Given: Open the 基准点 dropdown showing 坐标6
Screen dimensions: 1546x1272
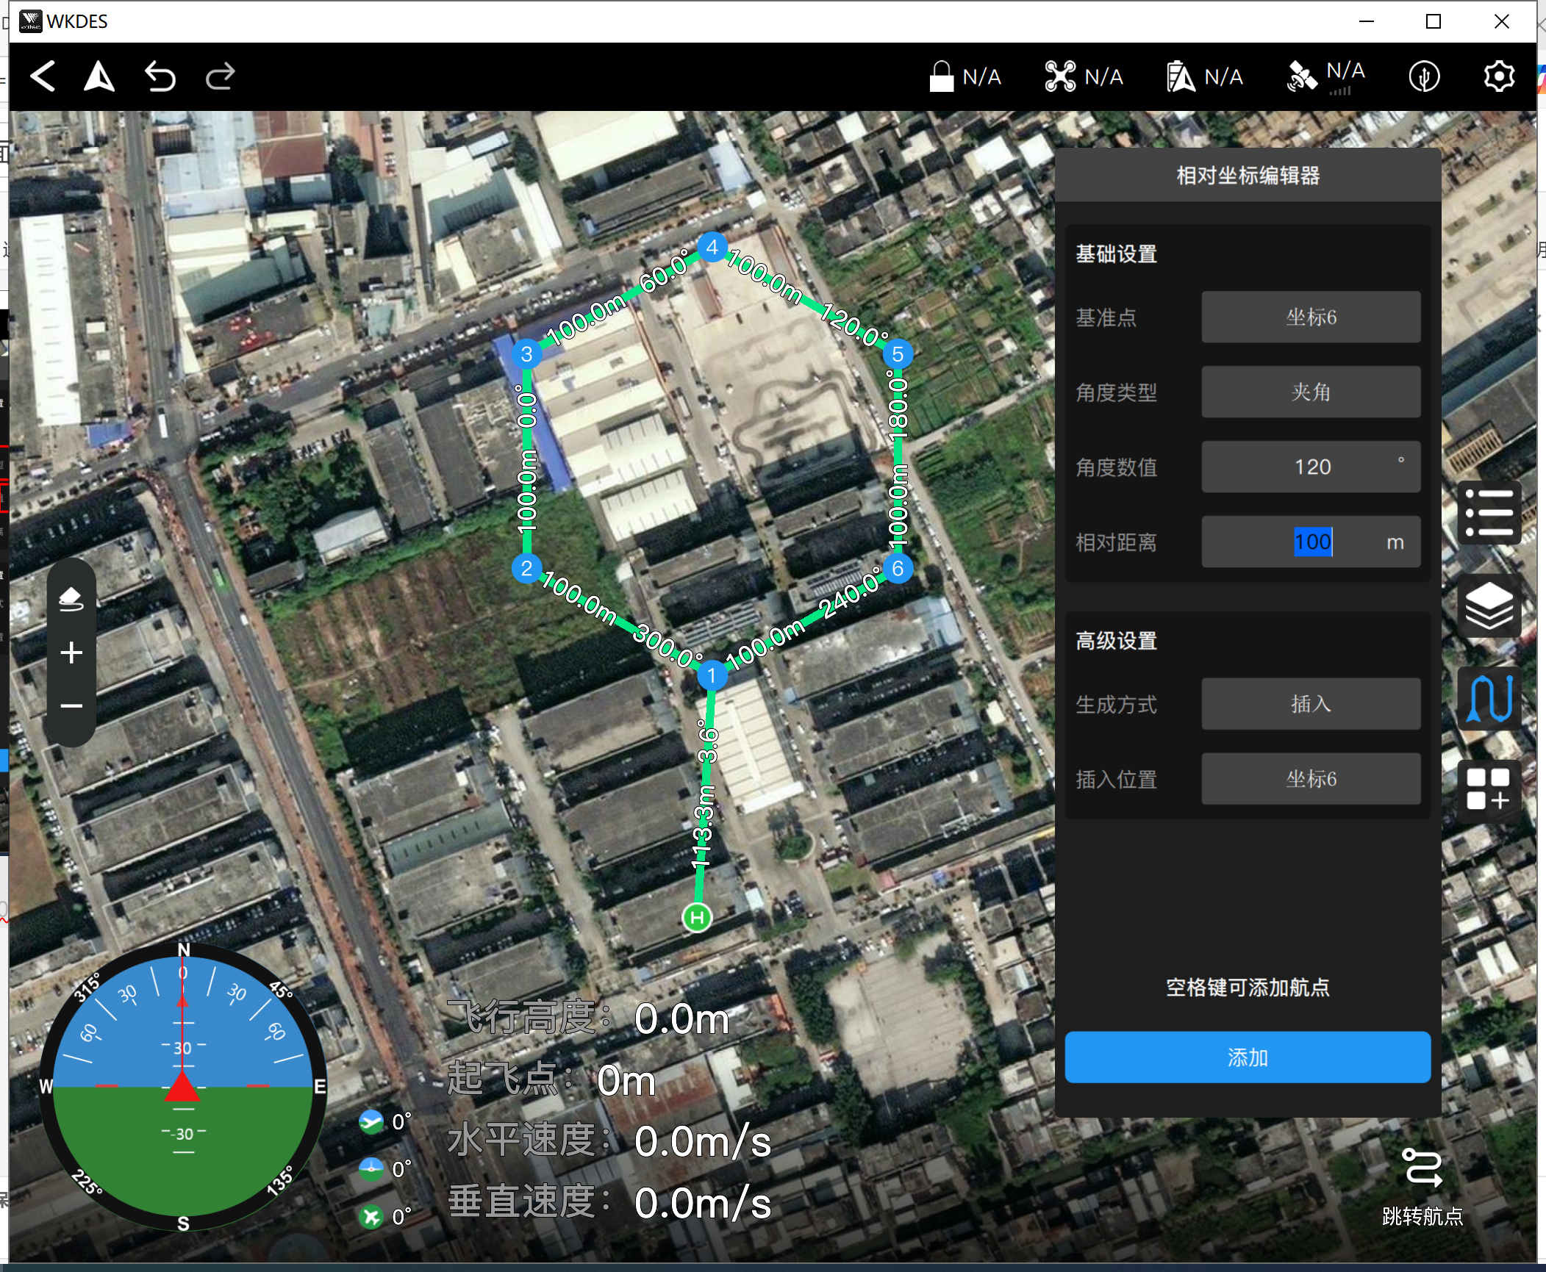Looking at the screenshot, I should 1310,317.
